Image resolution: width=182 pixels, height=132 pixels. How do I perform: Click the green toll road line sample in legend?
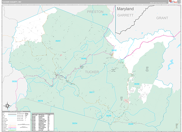coord(12,130)
